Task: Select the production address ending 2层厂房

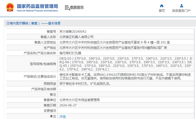Action: (113, 48)
